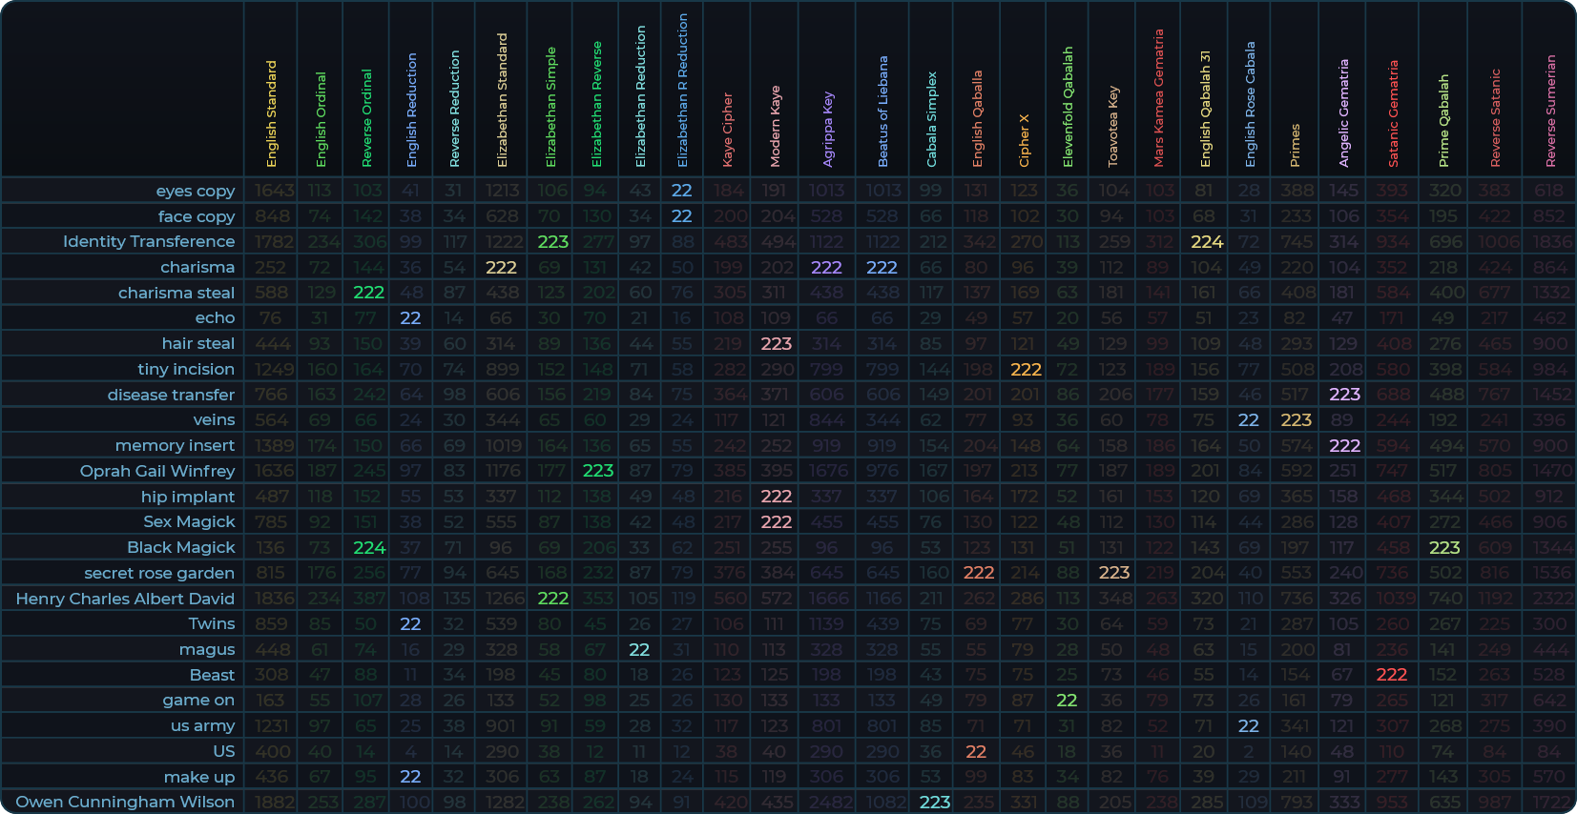Click the 'tiny incision' phrase label

(x=186, y=369)
